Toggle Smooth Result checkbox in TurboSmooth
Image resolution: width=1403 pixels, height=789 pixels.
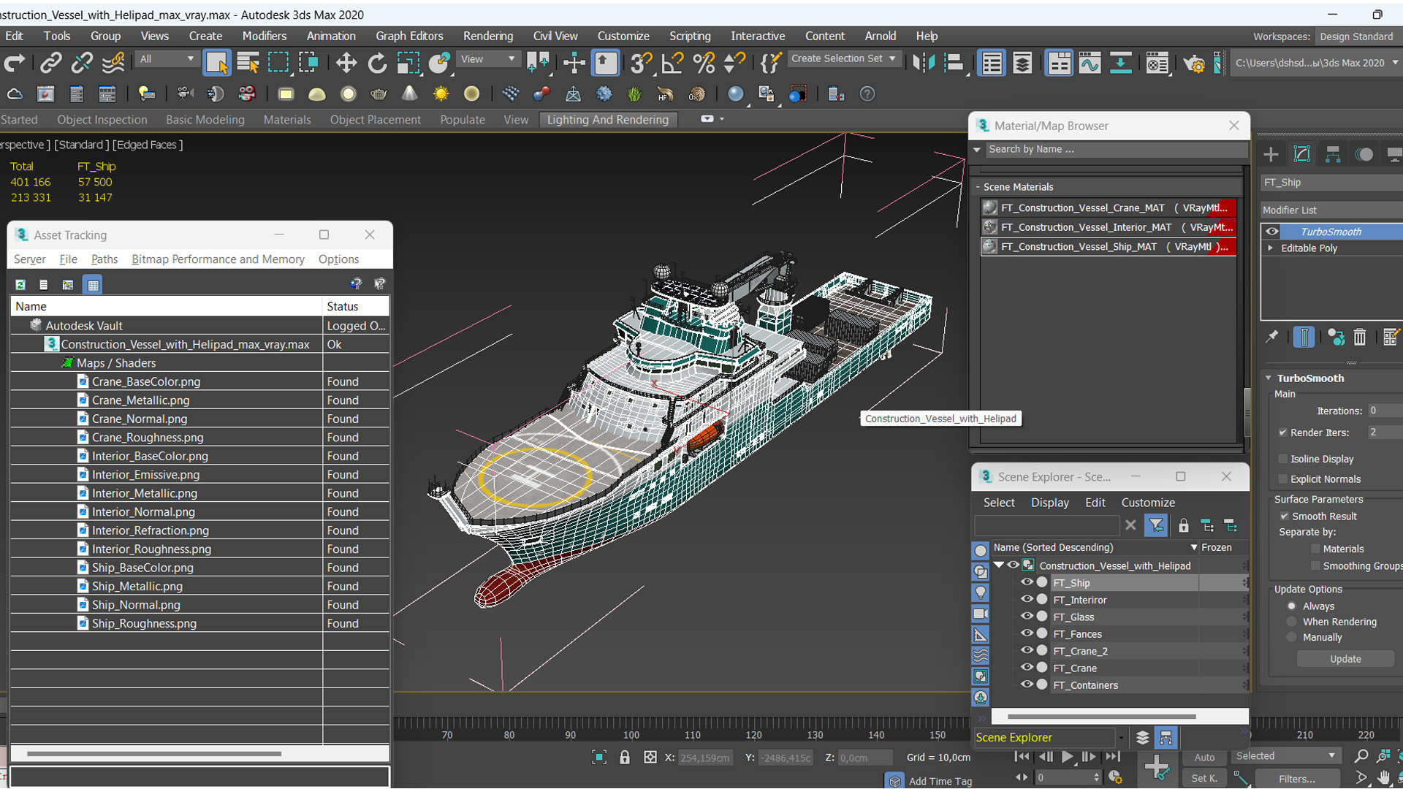click(1285, 517)
